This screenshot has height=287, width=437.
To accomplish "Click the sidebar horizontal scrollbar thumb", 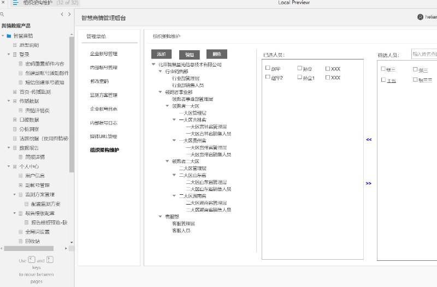I will coord(29,248).
